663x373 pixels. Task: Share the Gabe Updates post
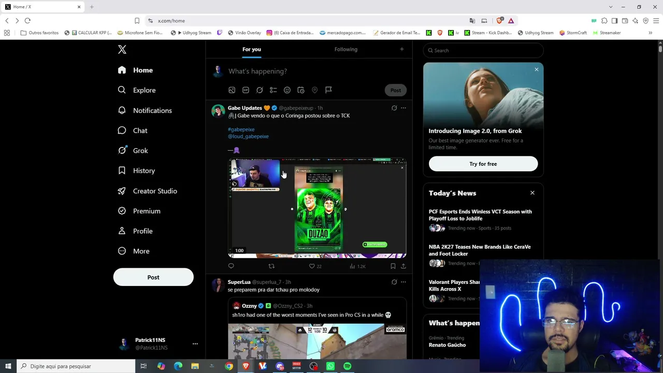[x=403, y=266]
